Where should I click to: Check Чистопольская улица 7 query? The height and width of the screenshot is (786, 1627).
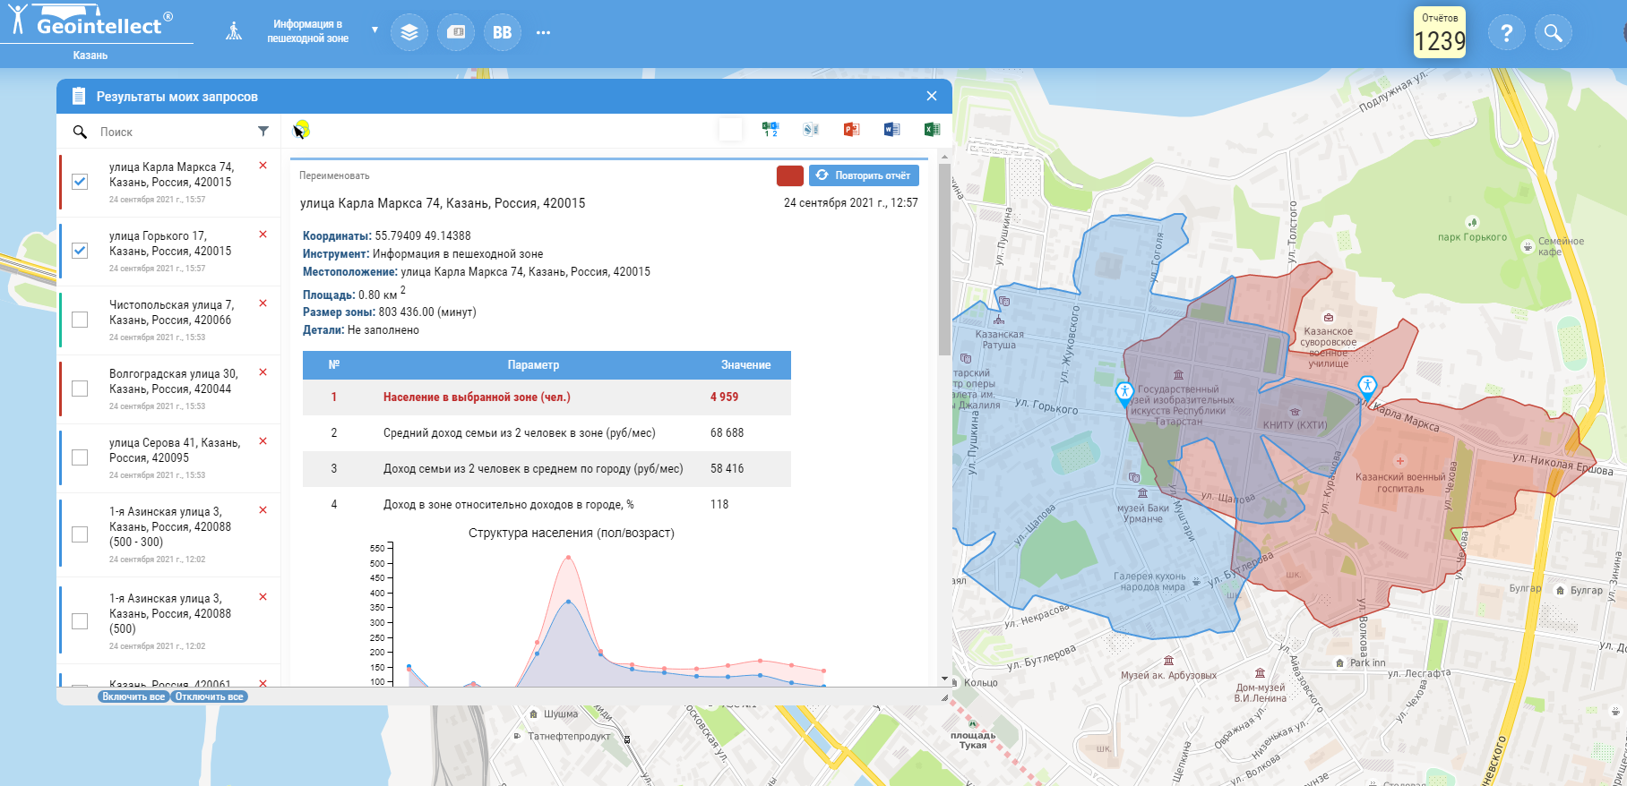point(80,320)
